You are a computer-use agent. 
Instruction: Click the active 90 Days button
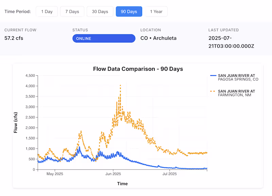(x=129, y=12)
